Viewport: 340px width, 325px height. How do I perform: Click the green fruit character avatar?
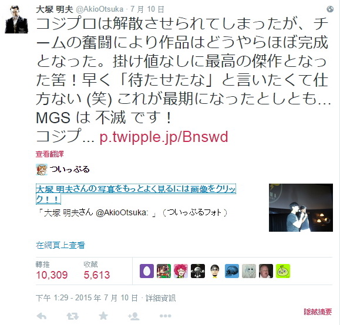pyautogui.click(x=283, y=271)
